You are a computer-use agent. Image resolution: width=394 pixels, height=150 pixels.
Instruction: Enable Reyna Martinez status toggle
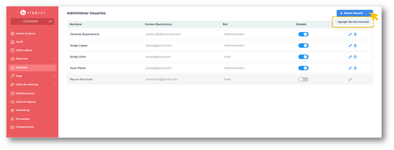[x=303, y=79]
